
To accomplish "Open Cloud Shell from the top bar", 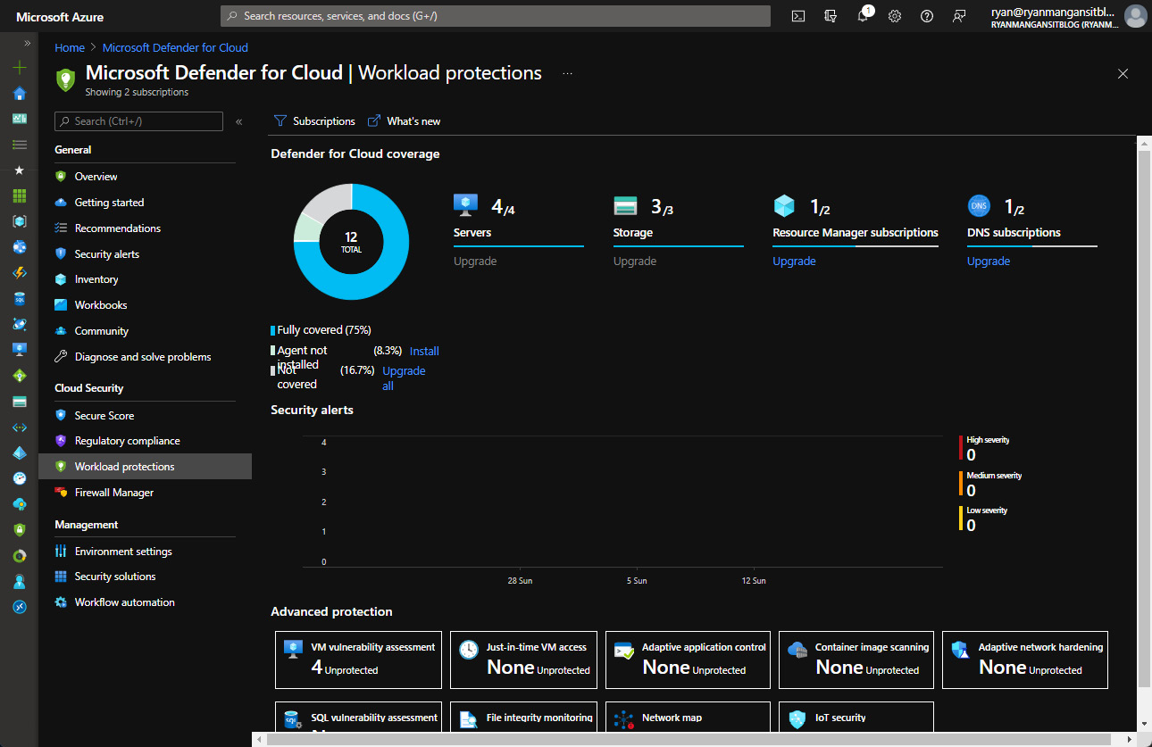I will pos(798,16).
